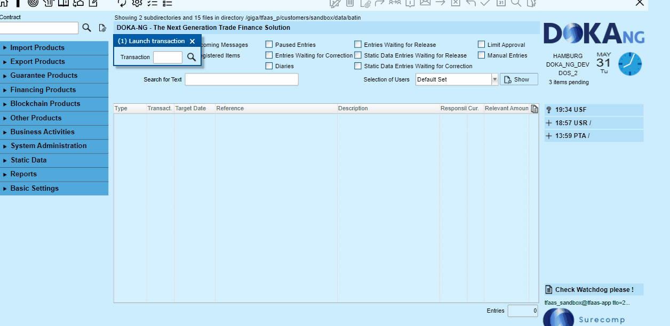Click the question mark icon beside 19:34 USF
This screenshot has height=326, width=670.
click(549, 110)
